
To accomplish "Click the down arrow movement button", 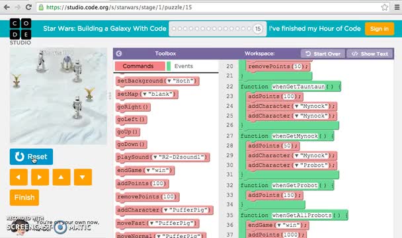I will [x=83, y=177].
